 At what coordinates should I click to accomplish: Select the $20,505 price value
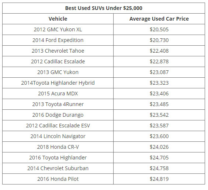(159, 29)
